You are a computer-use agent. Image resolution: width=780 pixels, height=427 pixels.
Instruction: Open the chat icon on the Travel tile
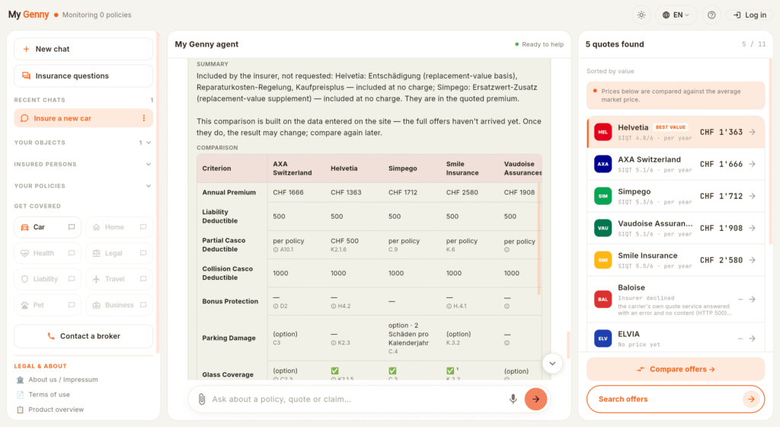pyautogui.click(x=143, y=279)
